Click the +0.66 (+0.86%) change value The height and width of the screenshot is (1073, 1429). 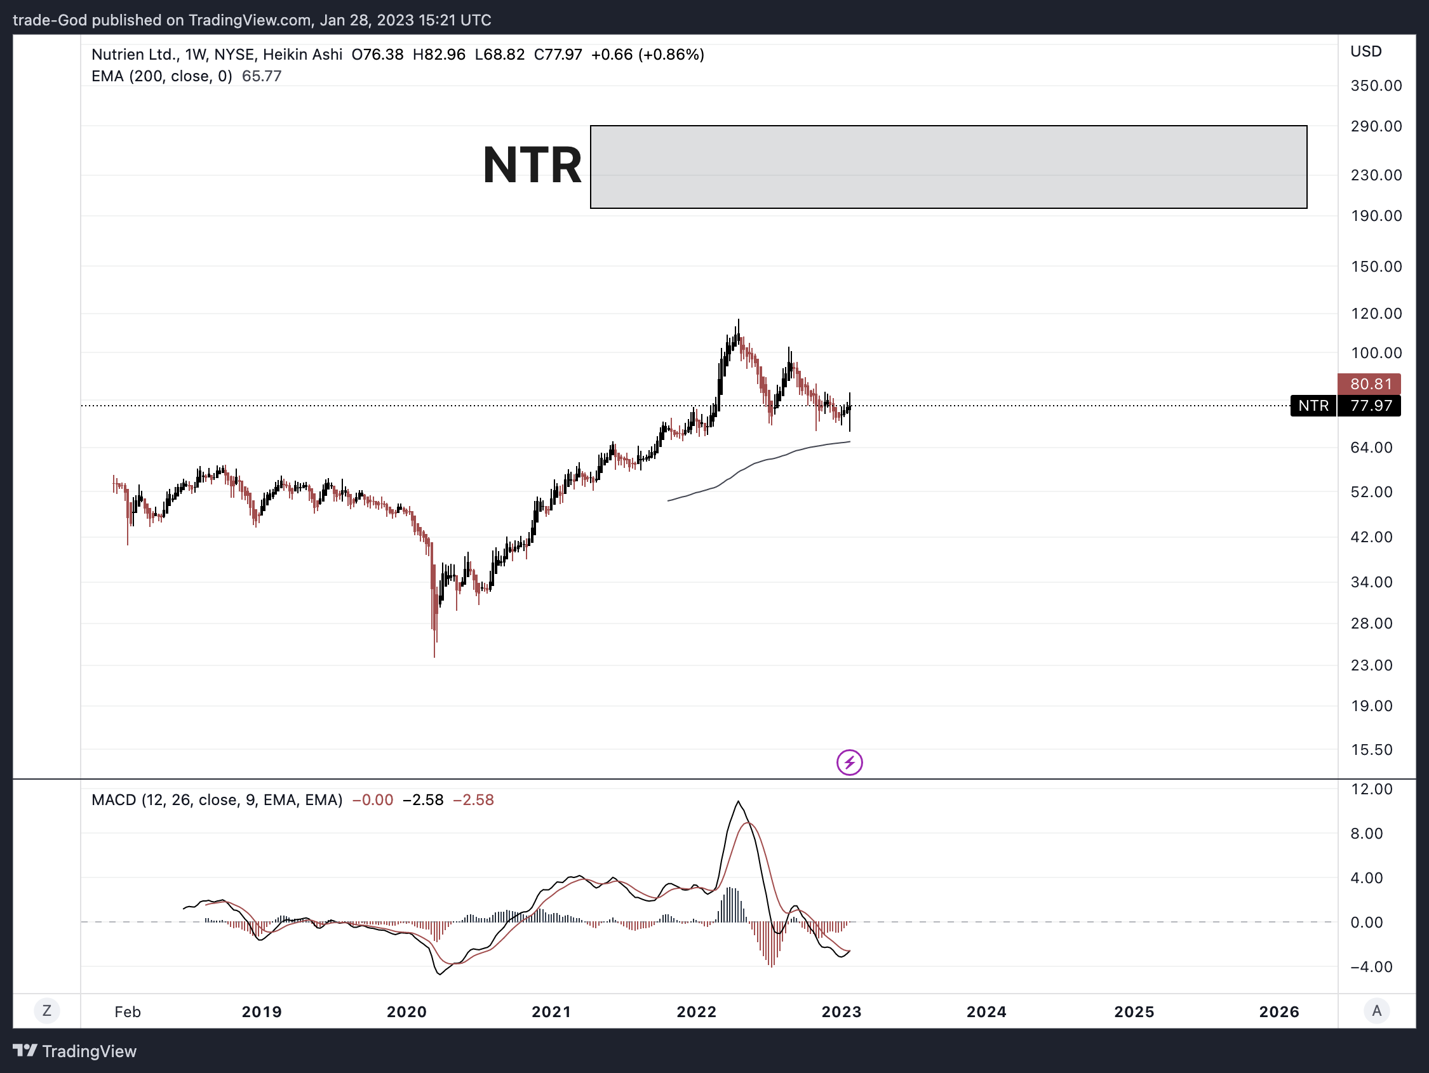[x=647, y=54]
